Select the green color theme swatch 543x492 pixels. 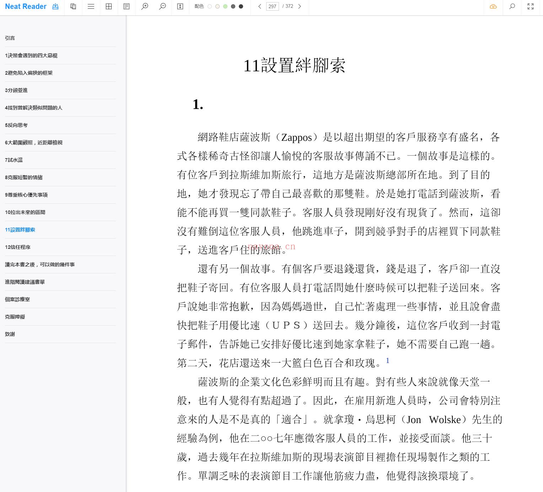tap(225, 6)
